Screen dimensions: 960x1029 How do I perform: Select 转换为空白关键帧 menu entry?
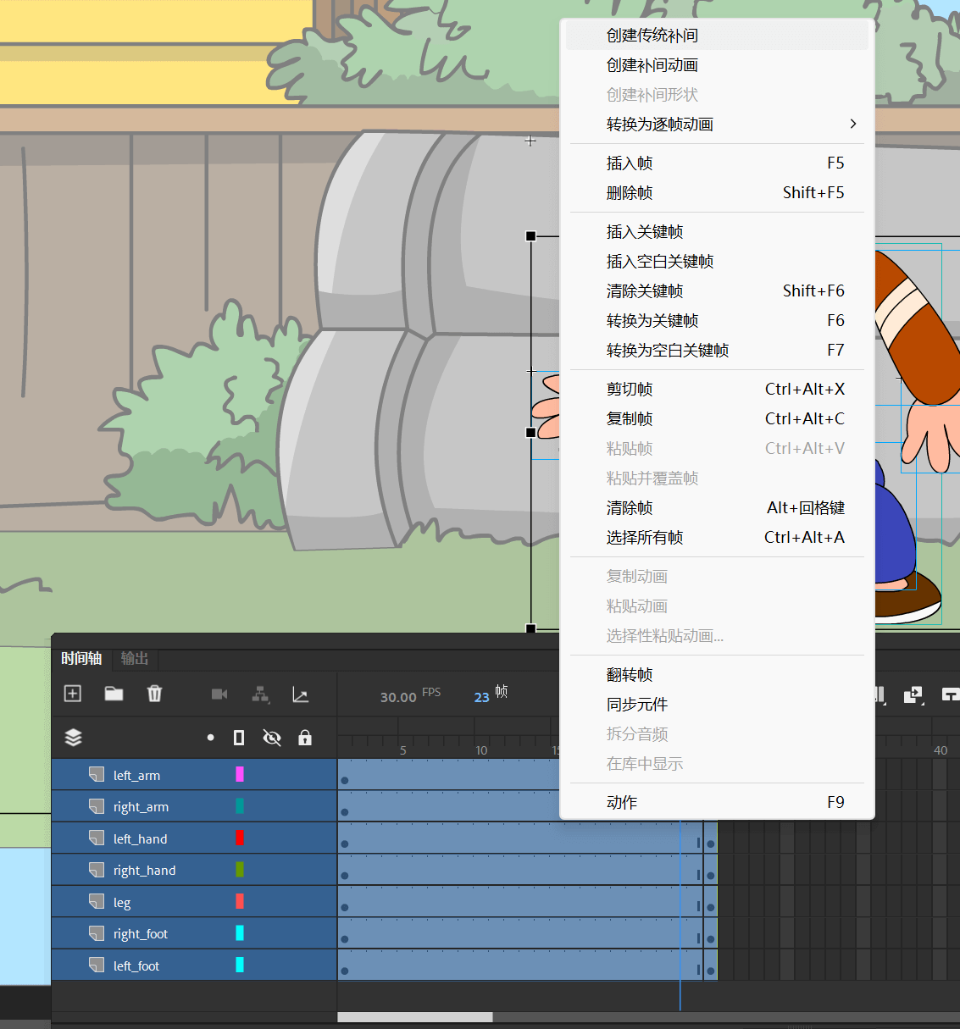pyautogui.click(x=717, y=351)
